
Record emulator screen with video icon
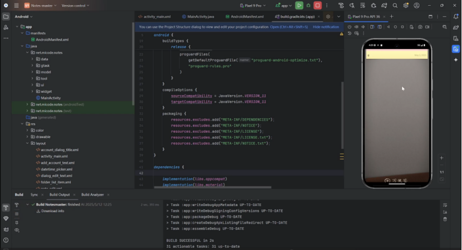click(427, 27)
